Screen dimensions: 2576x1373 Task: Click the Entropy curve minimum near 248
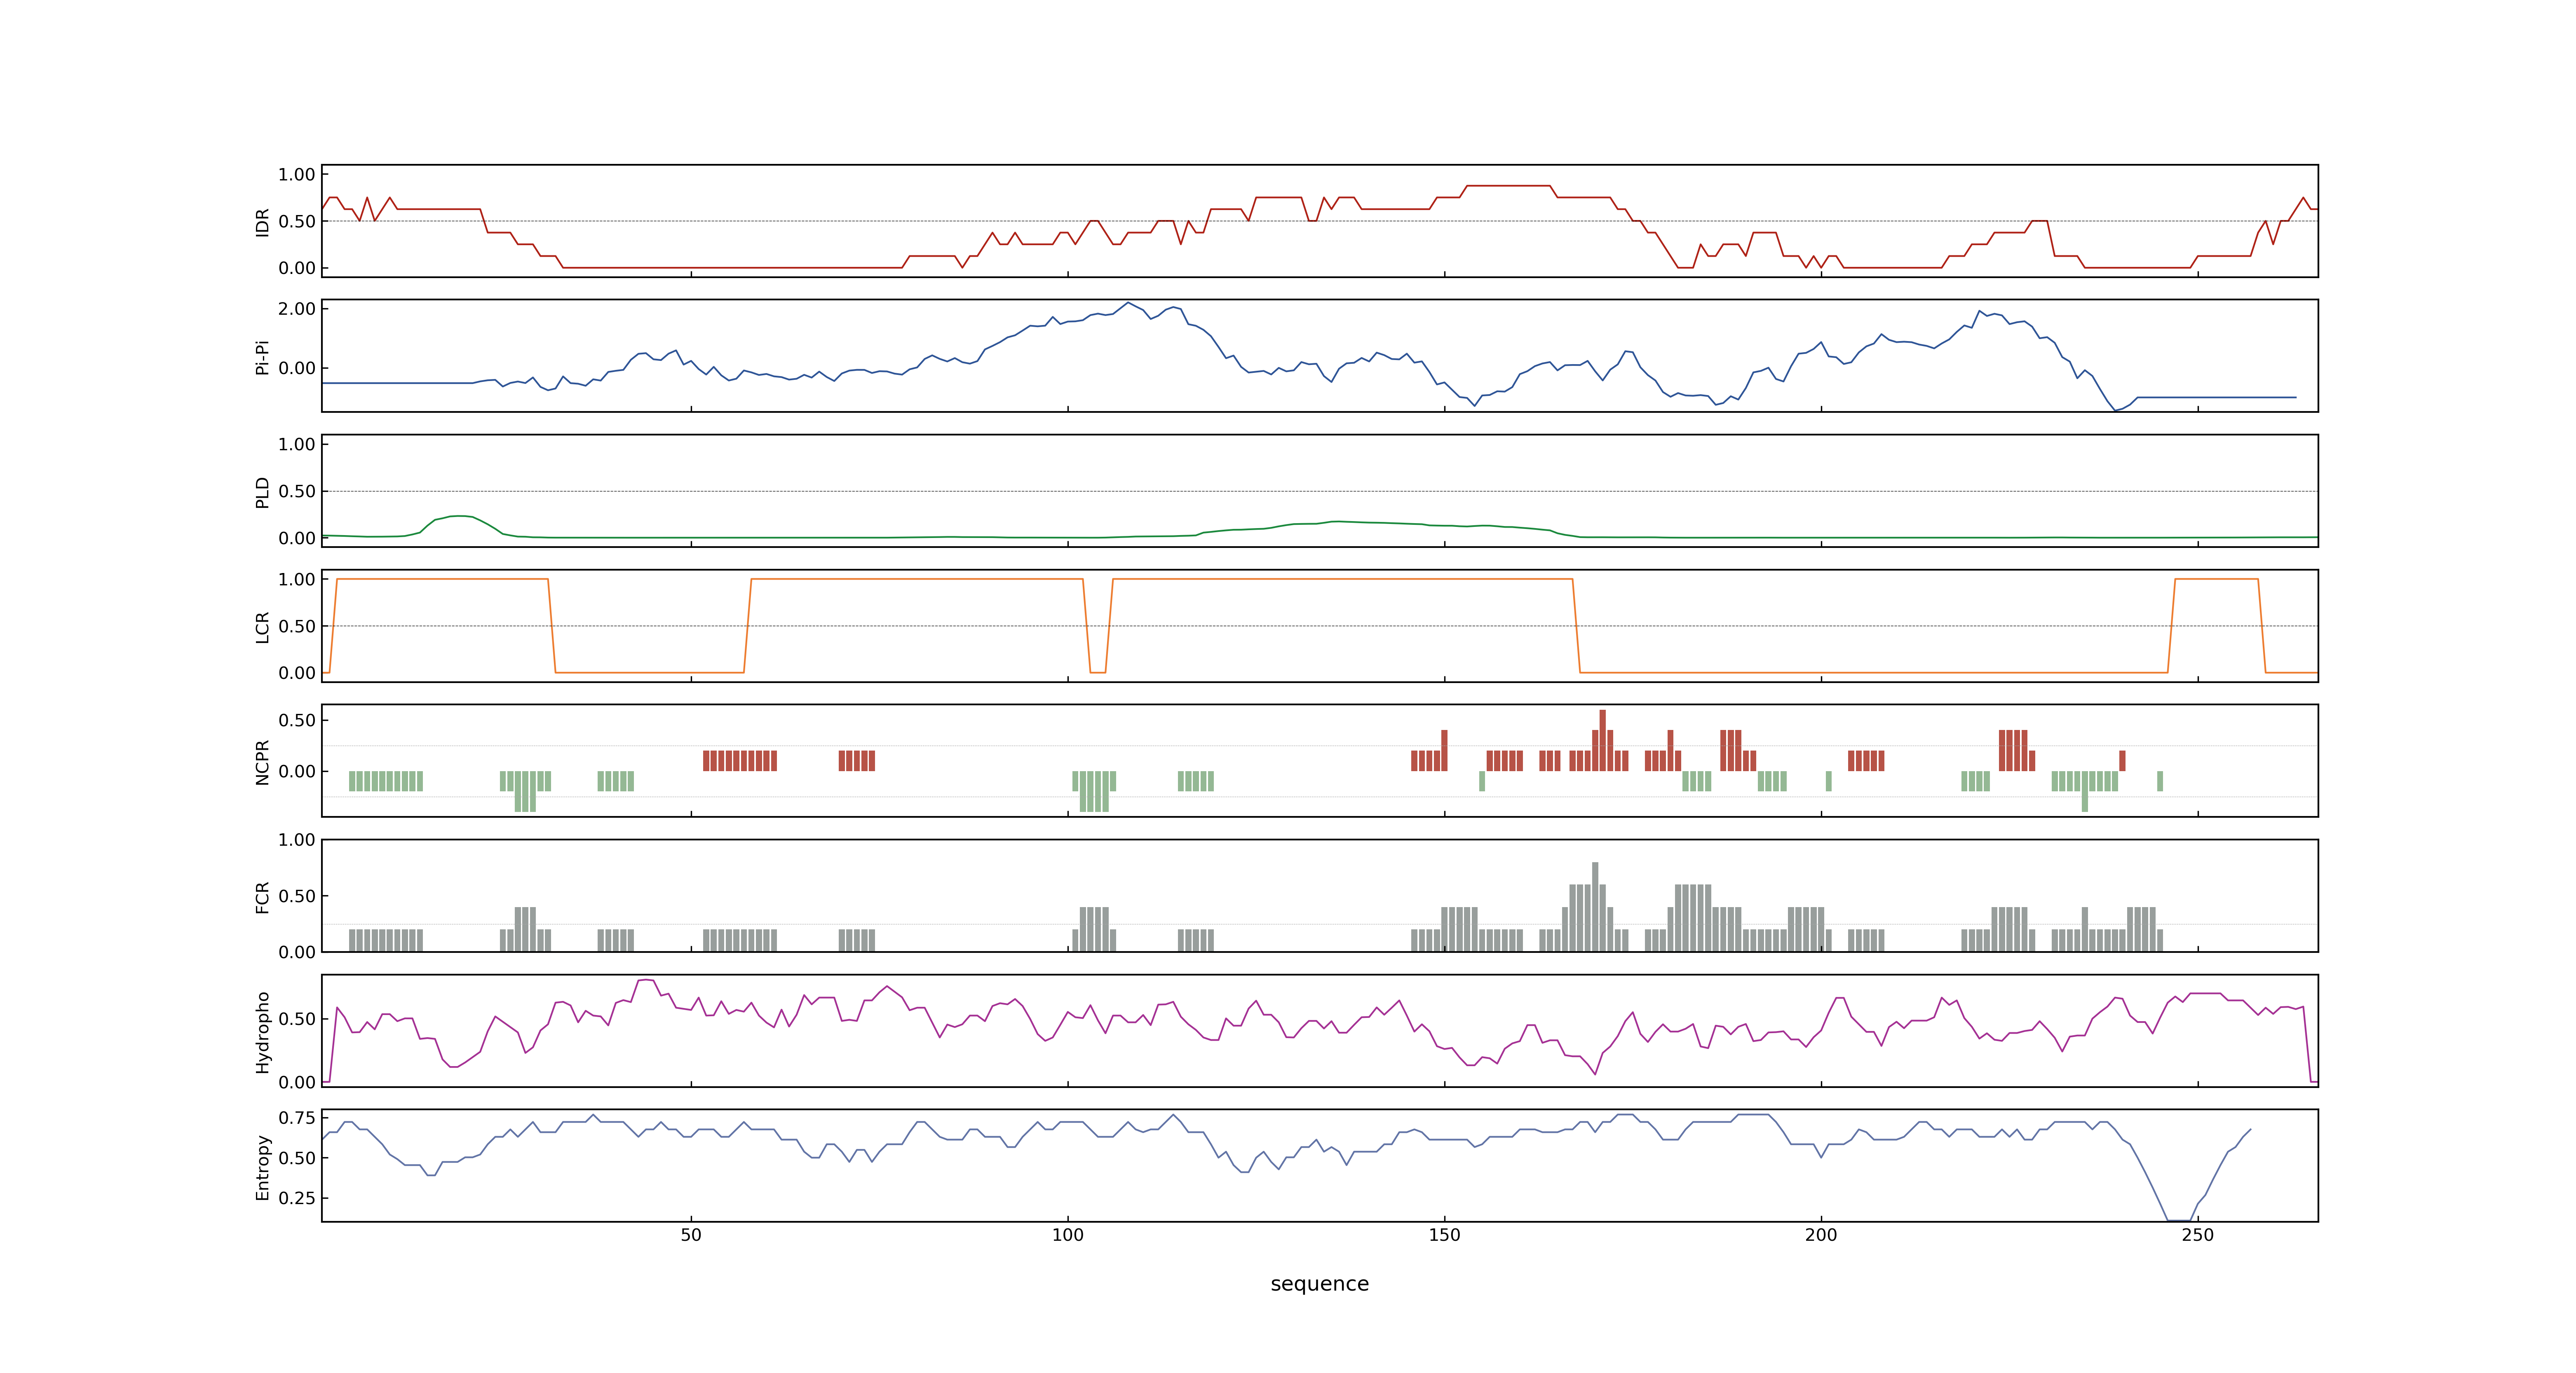coord(2179,1220)
